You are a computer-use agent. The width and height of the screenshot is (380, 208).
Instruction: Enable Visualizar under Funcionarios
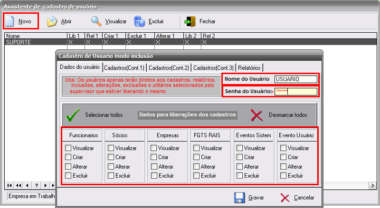[68, 148]
